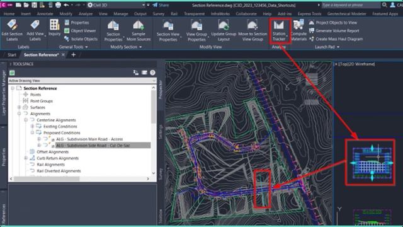Collapse the Alignments tree node
Screen dimensions: 403x227
(x=20, y=113)
